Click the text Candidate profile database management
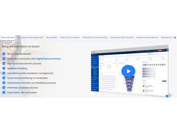The height and width of the screenshot is (133, 177). pos(30,73)
